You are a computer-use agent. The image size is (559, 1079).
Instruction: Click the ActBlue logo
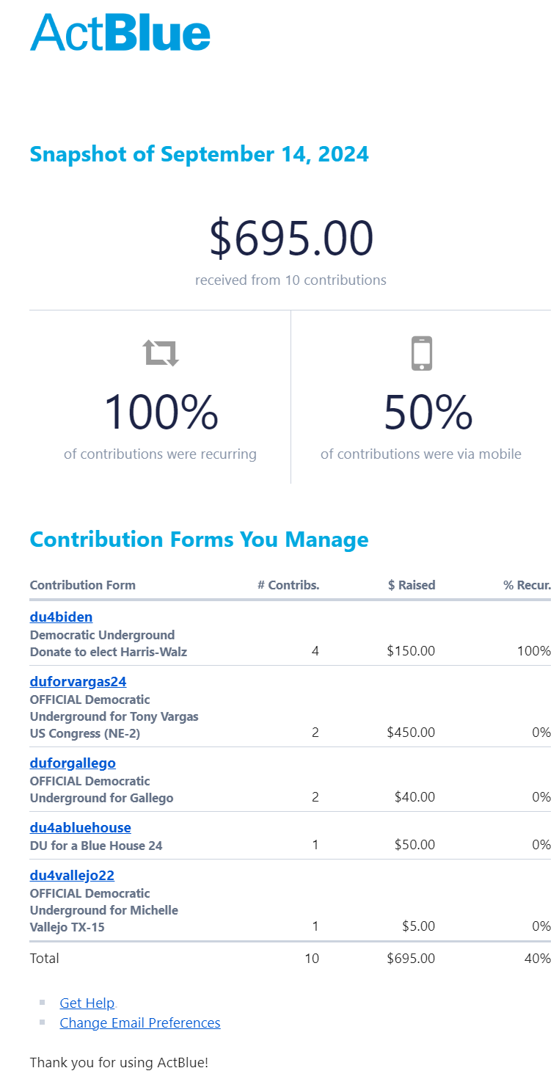[x=120, y=33]
